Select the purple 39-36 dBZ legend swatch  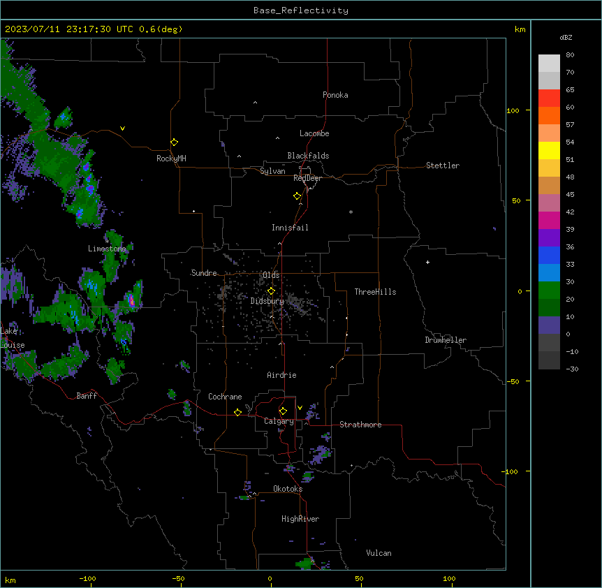[549, 238]
